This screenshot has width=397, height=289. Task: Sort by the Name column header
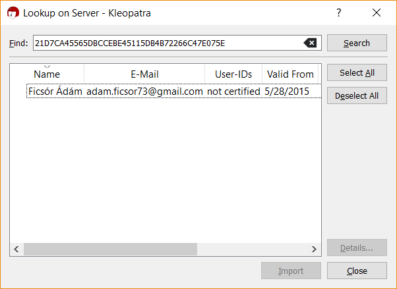47,74
